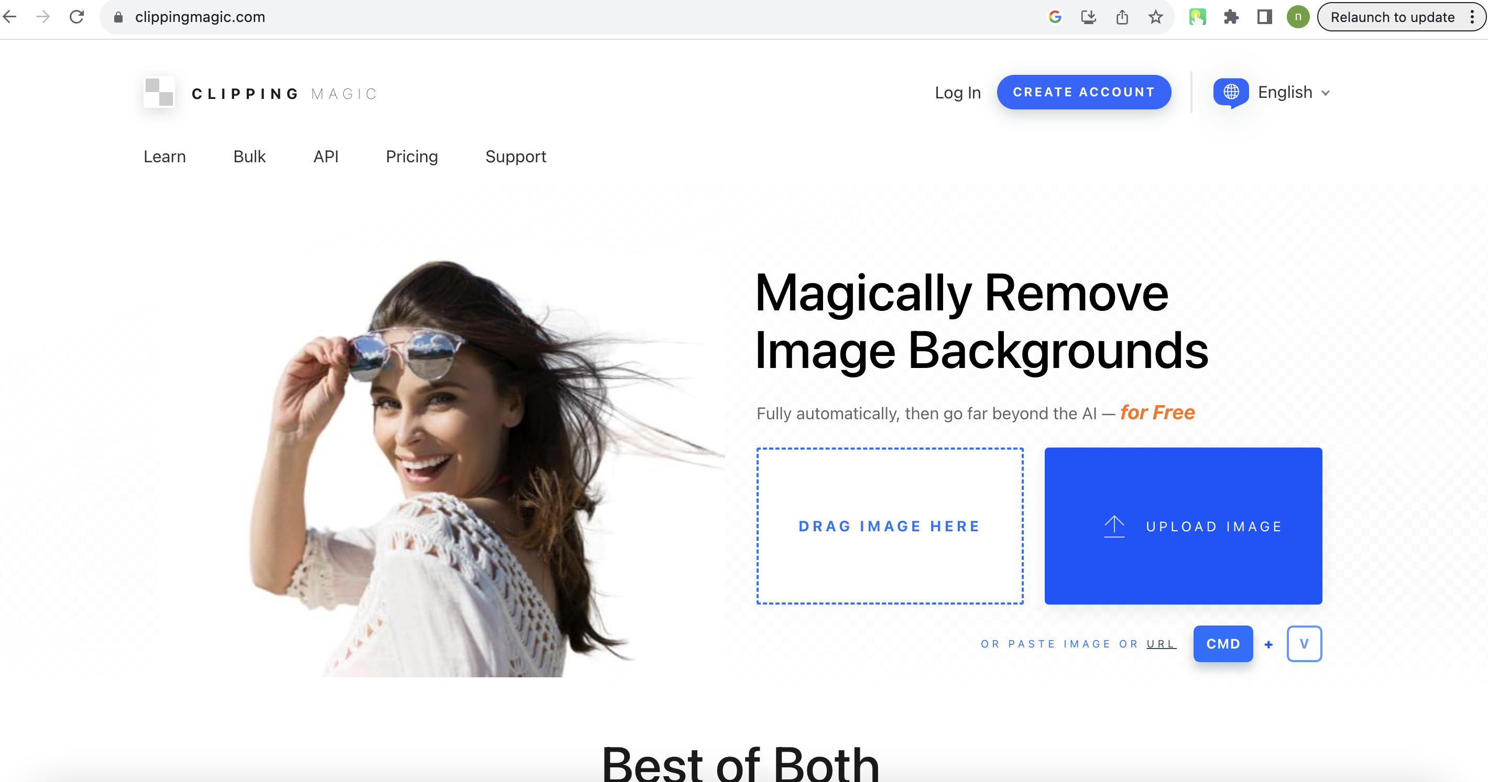
Task: Click the URL paste link
Action: (1161, 643)
